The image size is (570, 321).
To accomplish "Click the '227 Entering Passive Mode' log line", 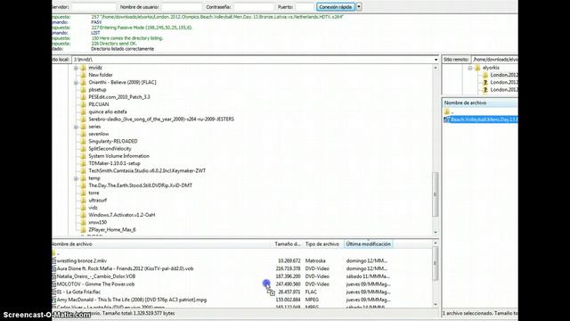I will (142, 28).
